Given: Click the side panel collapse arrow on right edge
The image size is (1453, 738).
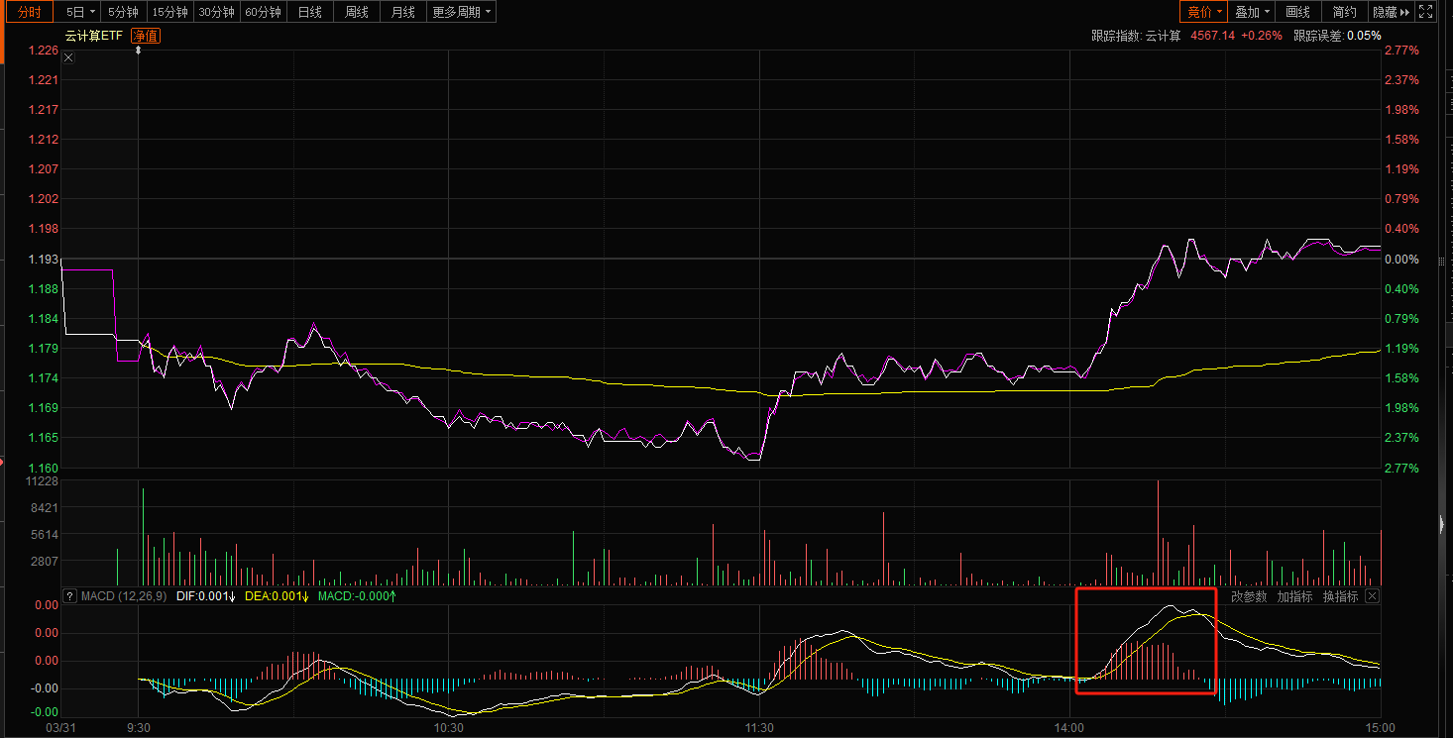Looking at the screenshot, I should 1443,525.
